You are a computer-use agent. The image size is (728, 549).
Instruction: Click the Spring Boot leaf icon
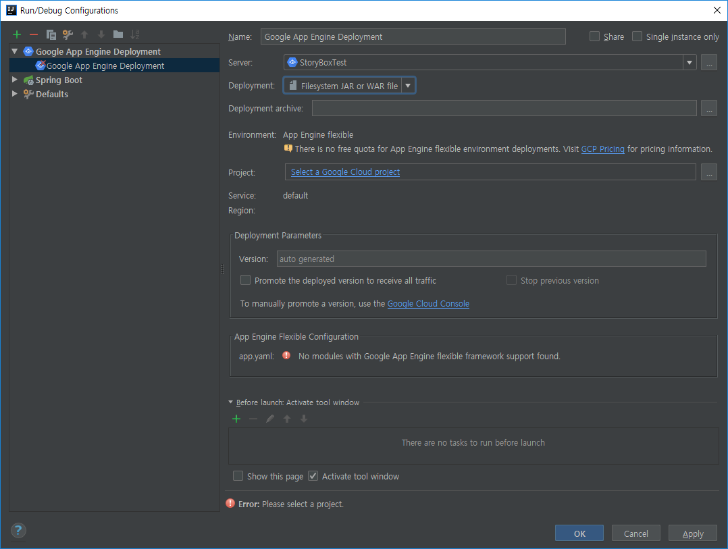click(28, 80)
